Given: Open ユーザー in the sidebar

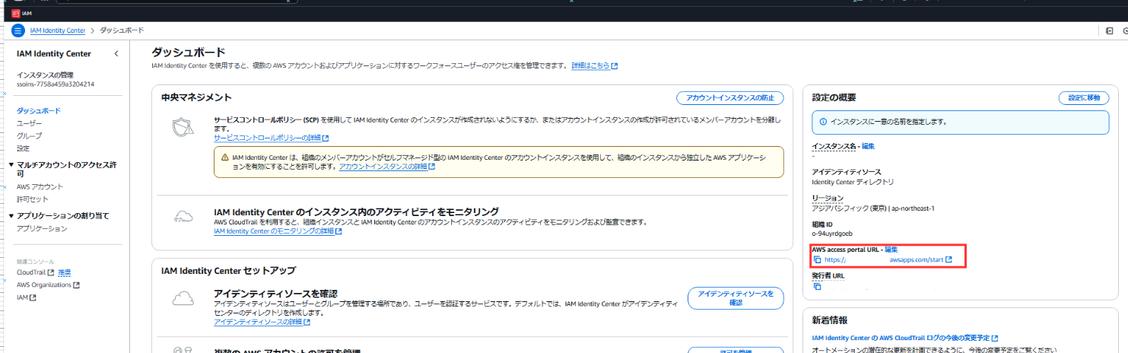Looking at the screenshot, I should [x=30, y=123].
